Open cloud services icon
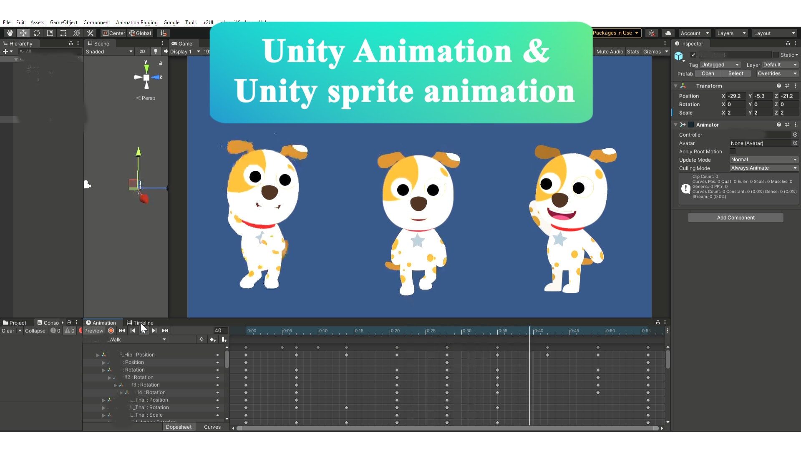This screenshot has height=450, width=801. point(668,33)
